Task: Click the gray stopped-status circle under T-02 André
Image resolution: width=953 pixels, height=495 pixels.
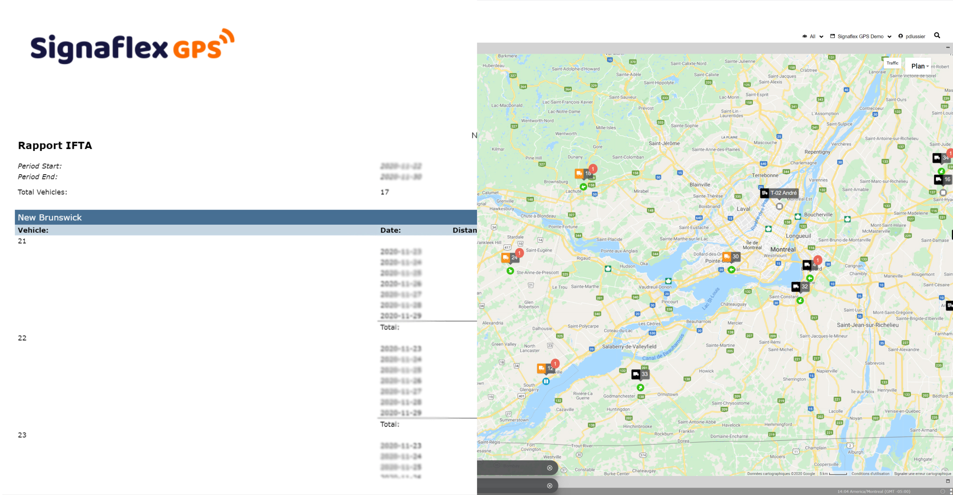Action: 780,207
